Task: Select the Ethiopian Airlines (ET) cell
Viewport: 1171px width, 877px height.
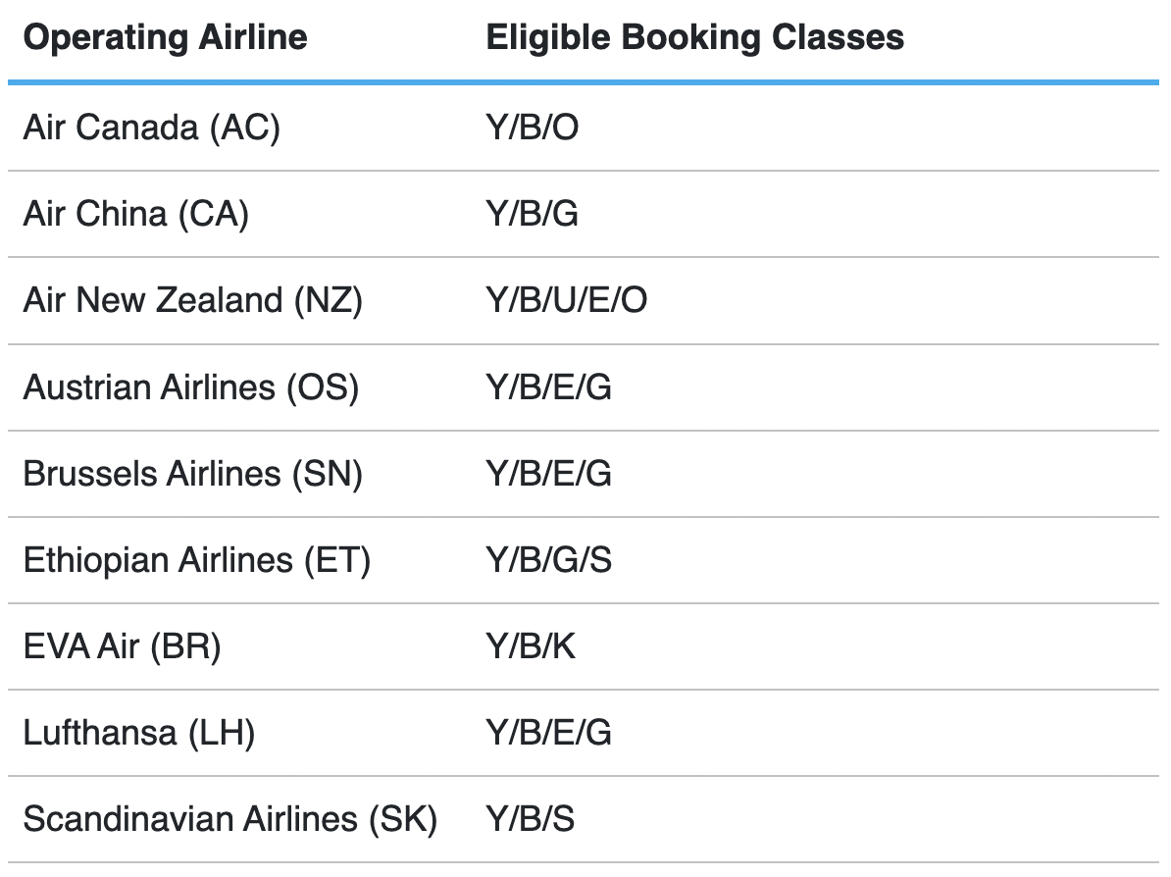Action: click(x=197, y=560)
